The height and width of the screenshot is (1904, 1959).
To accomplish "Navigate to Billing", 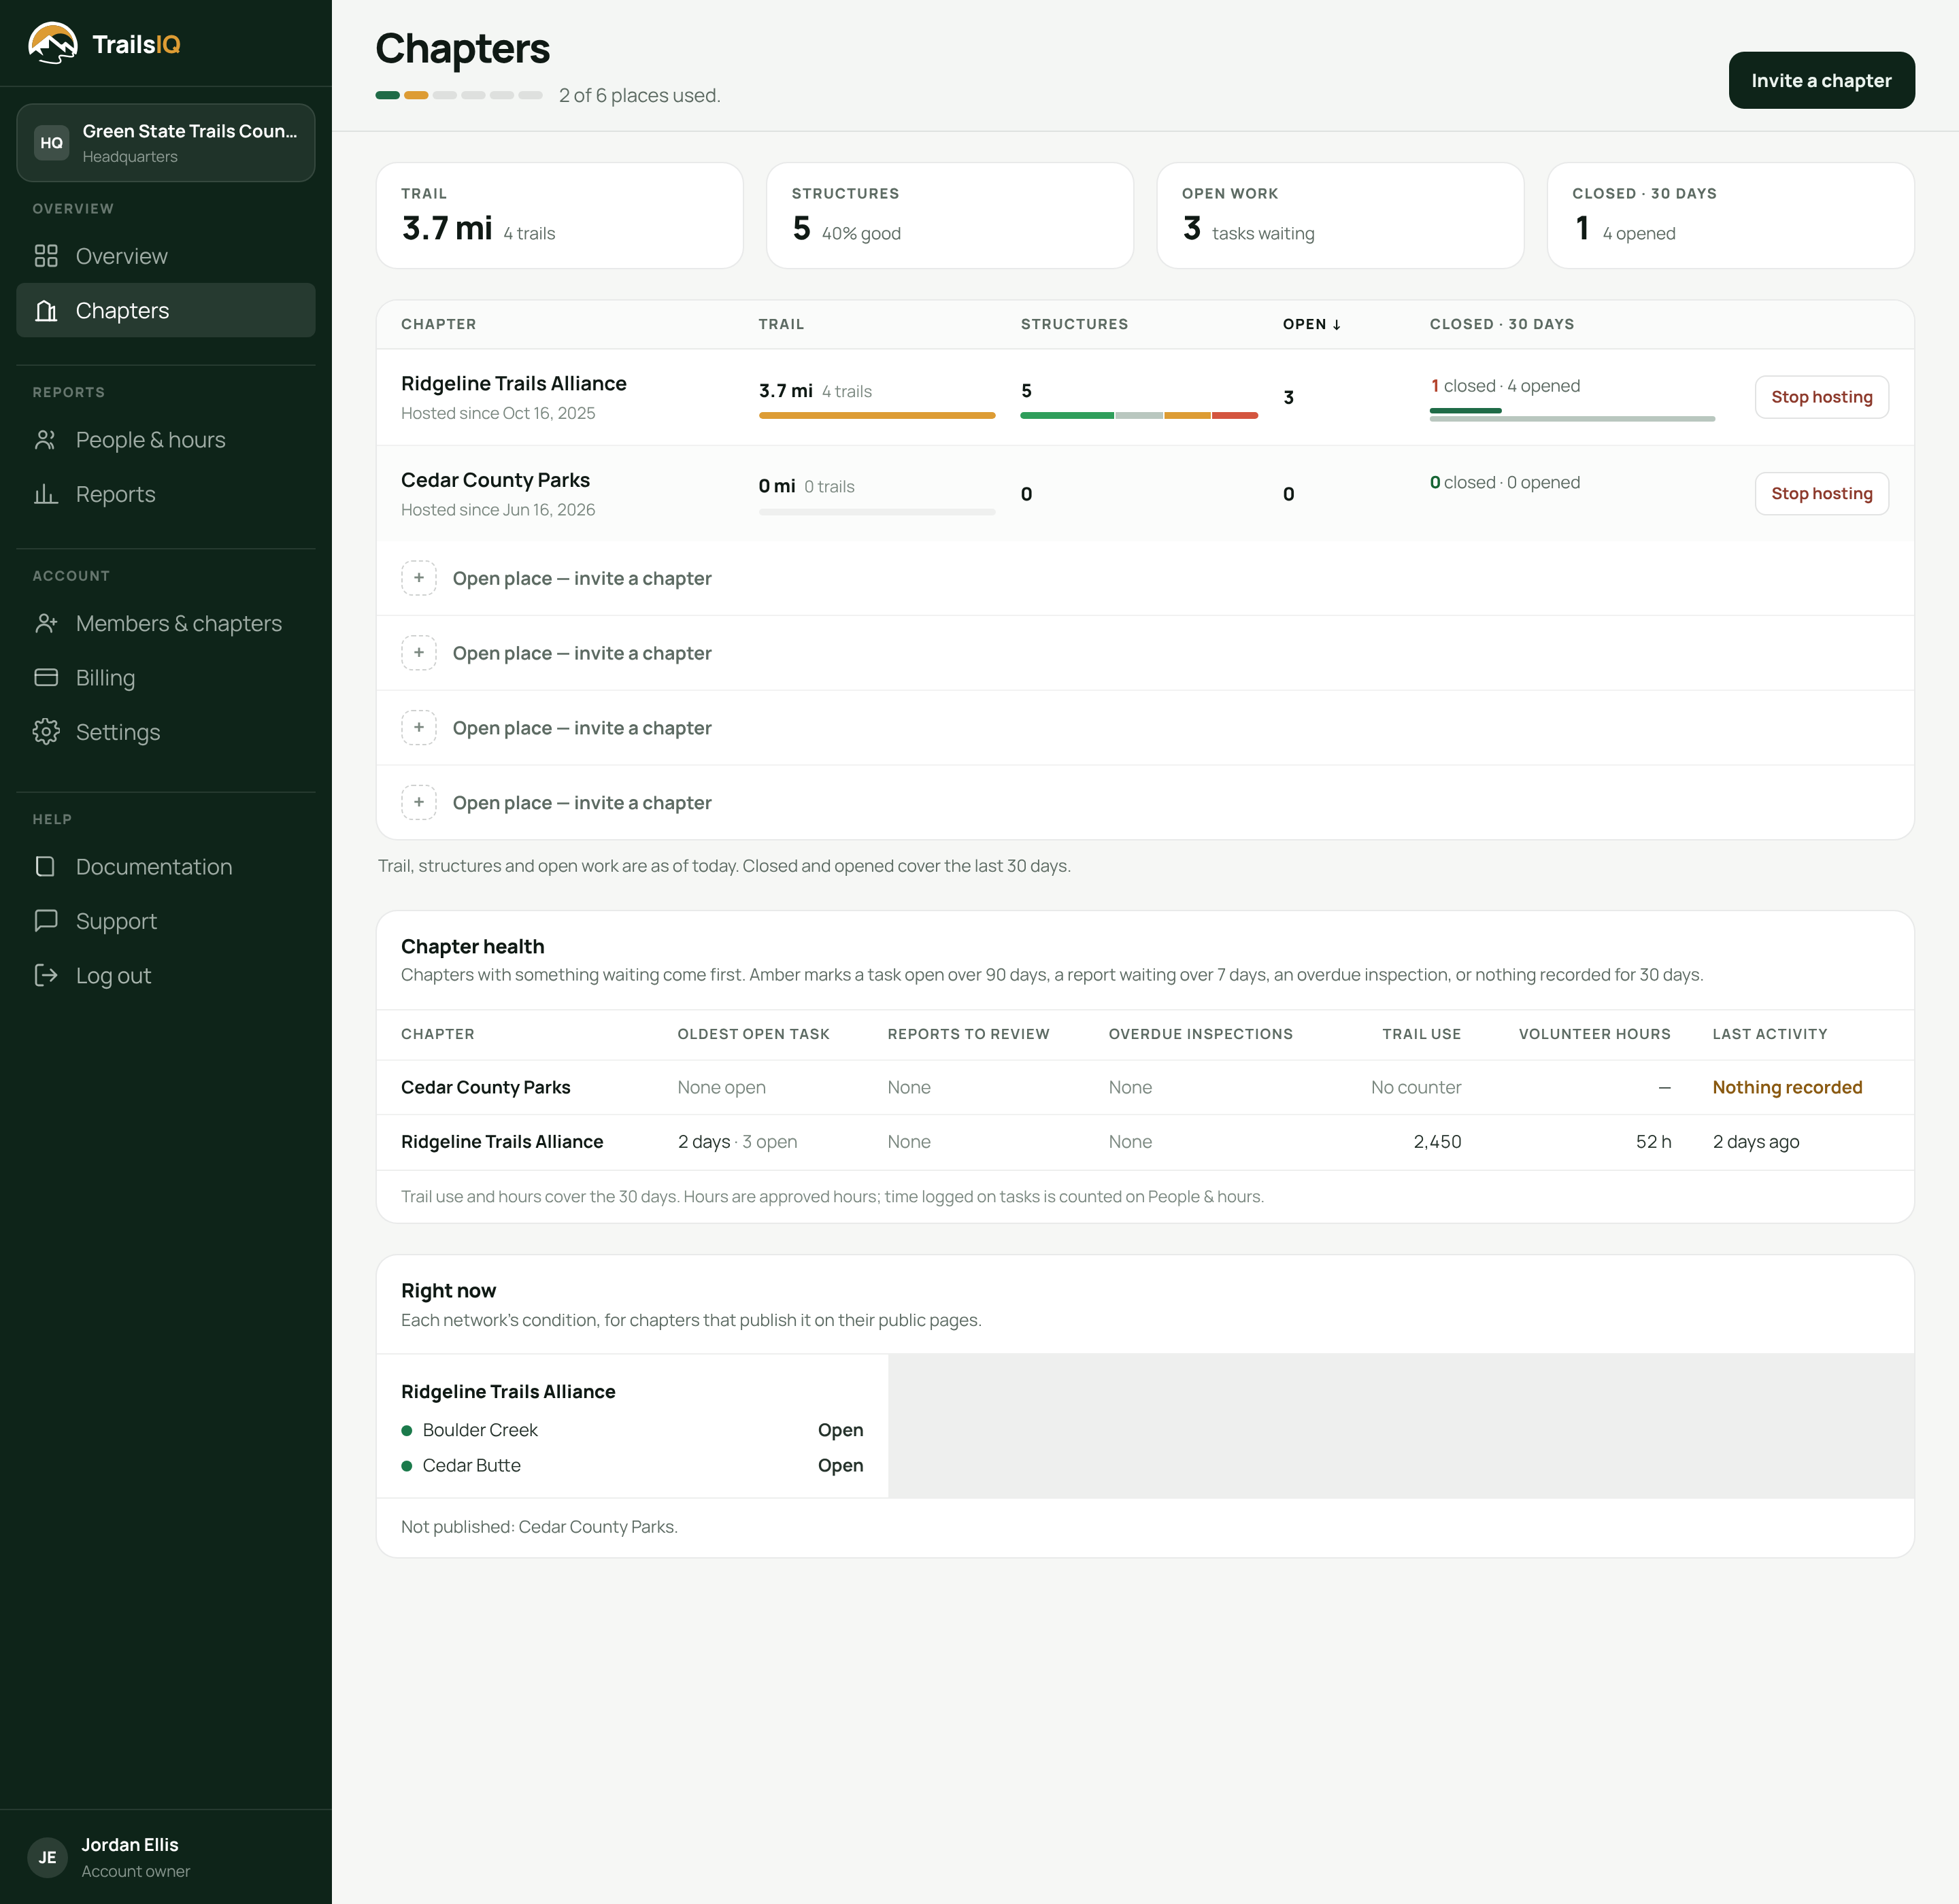I will tap(166, 677).
